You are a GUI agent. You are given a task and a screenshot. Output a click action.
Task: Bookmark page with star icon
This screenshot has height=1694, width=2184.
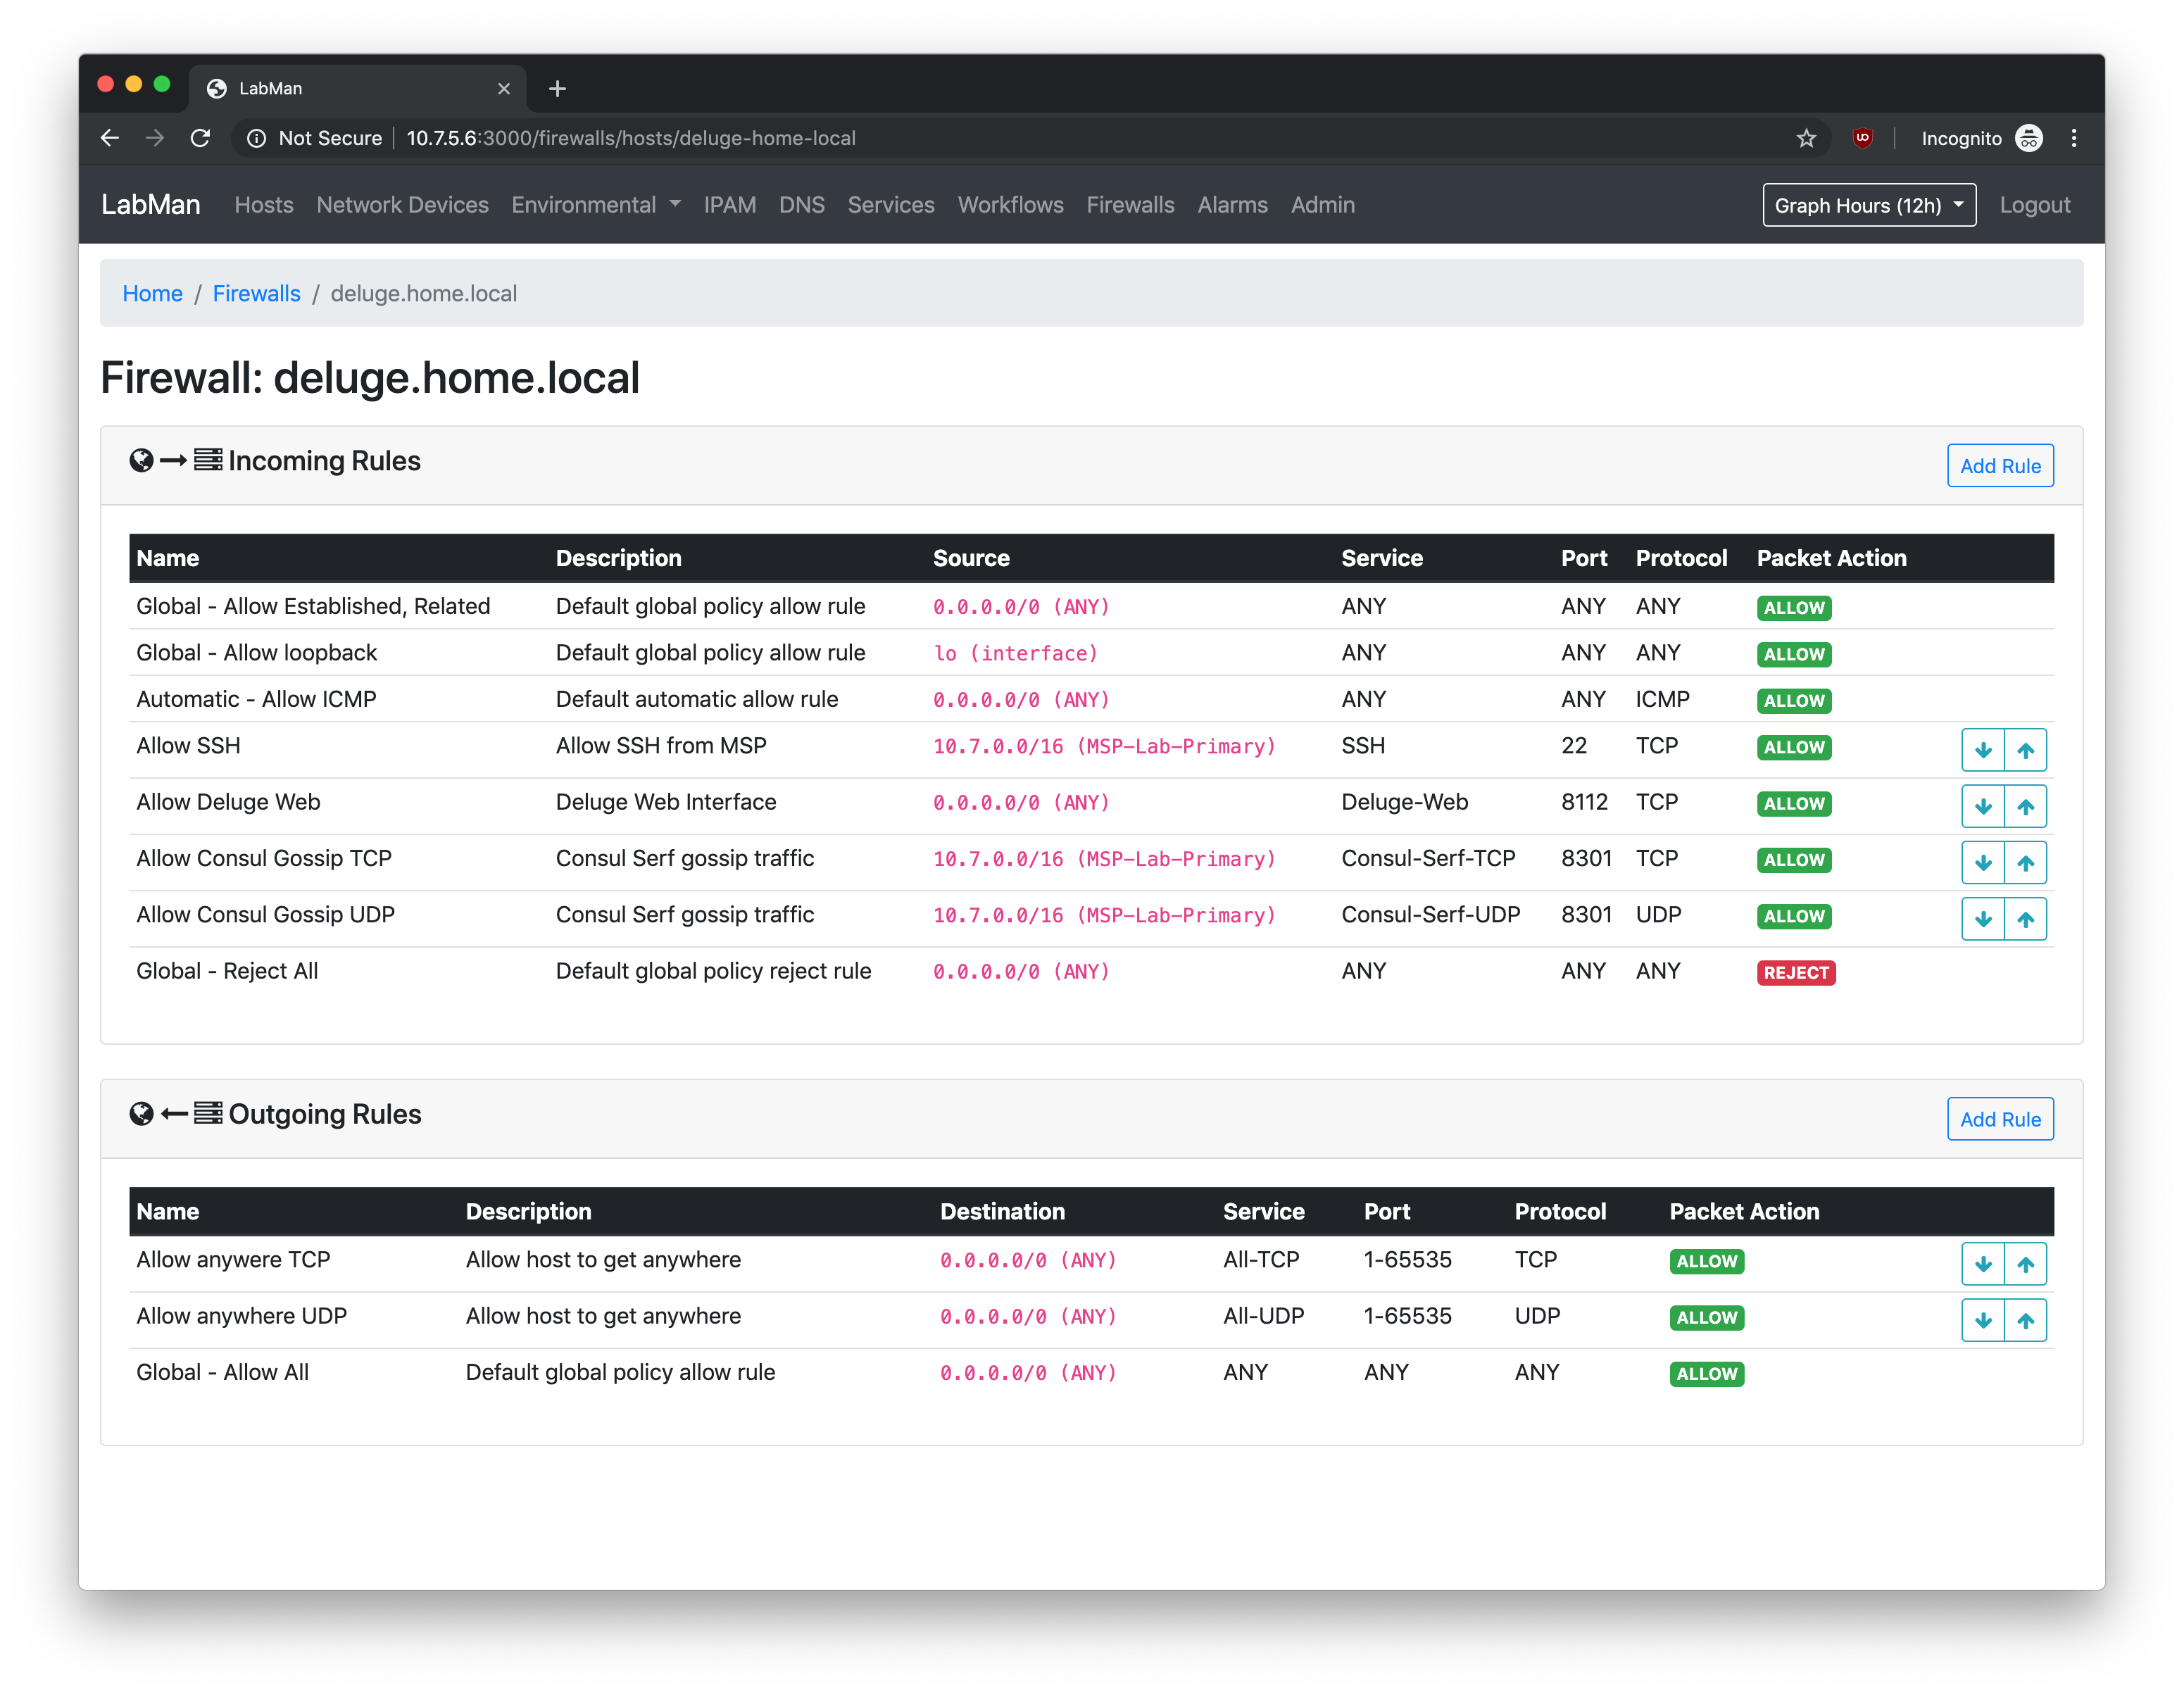pos(1805,138)
